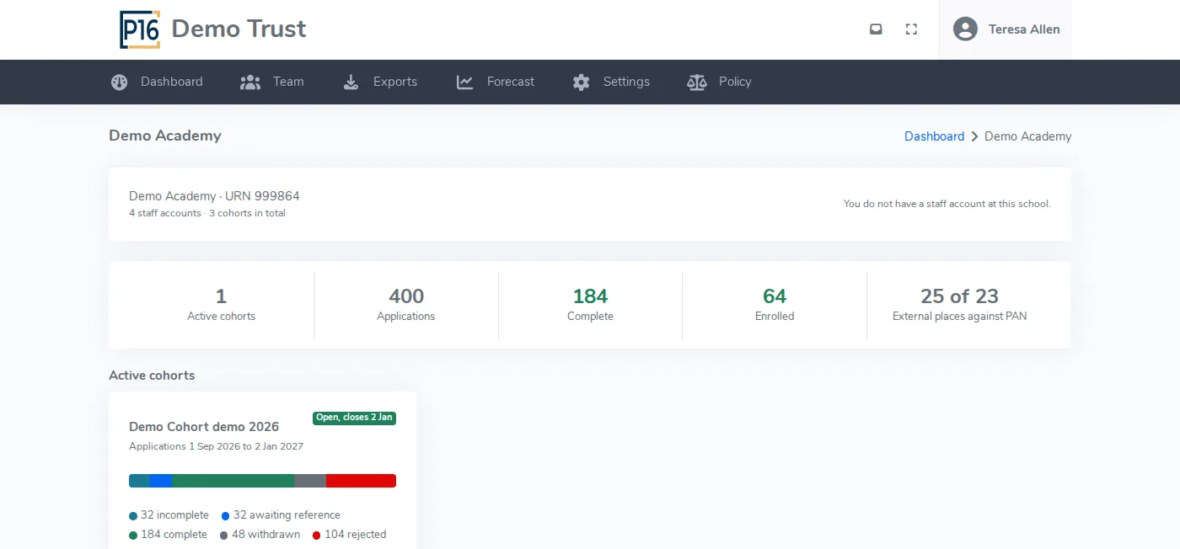
Task: Click the '32 awaiting reference' legend entry
Action: click(x=281, y=515)
